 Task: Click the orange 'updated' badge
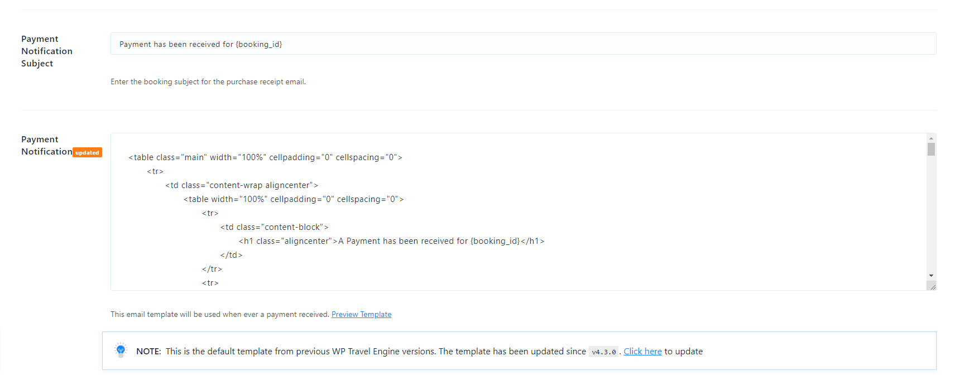(x=88, y=152)
